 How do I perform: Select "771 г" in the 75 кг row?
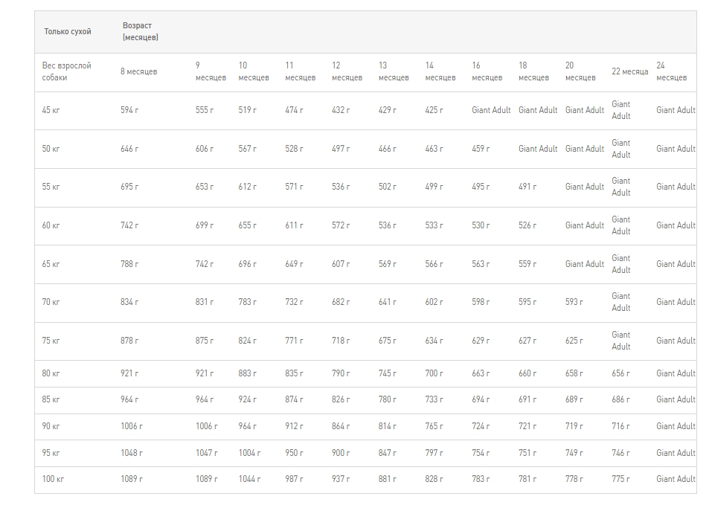click(x=294, y=341)
